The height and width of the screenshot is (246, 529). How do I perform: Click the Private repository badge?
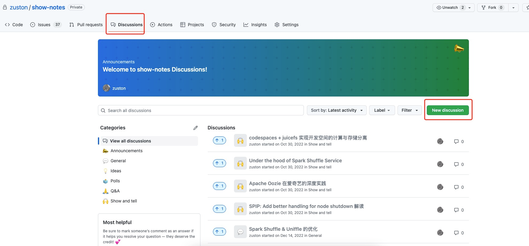point(76,7)
